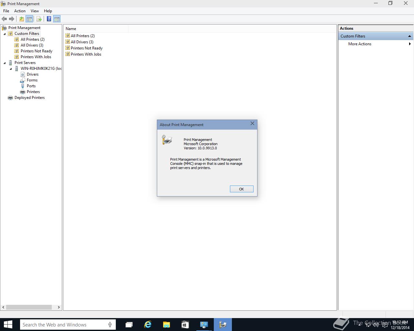
Task: Collapse the Custom Filters section in Actions pane
Action: [x=409, y=36]
